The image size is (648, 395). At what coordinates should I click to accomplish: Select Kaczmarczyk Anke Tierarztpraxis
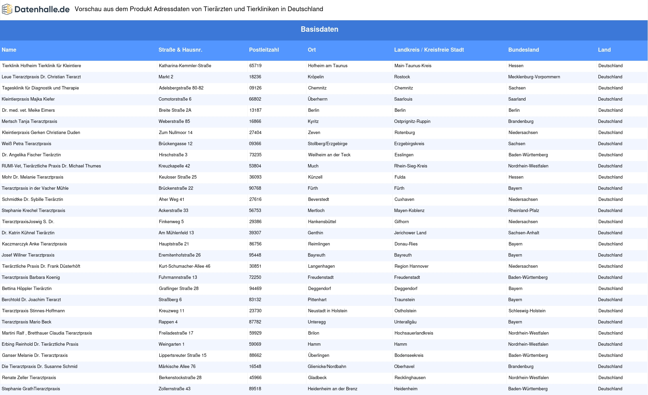point(34,244)
